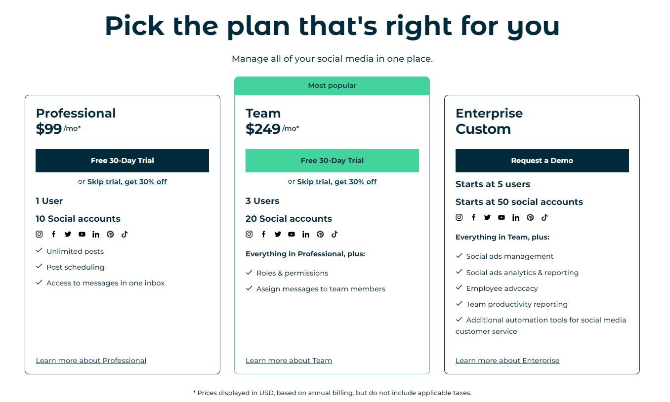The height and width of the screenshot is (402, 670).
Task: Click TikTok icon in Enterprise plan
Action: coord(544,217)
